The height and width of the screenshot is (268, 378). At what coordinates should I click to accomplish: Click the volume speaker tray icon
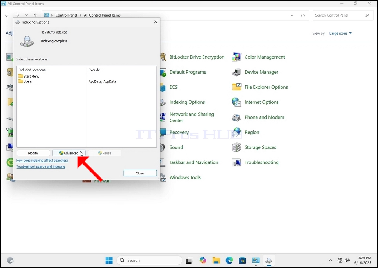[x=347, y=260]
